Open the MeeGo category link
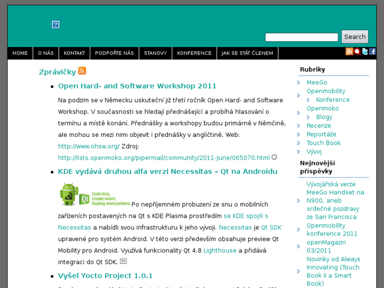Screen dimensions: 384x288 pyautogui.click(x=317, y=82)
